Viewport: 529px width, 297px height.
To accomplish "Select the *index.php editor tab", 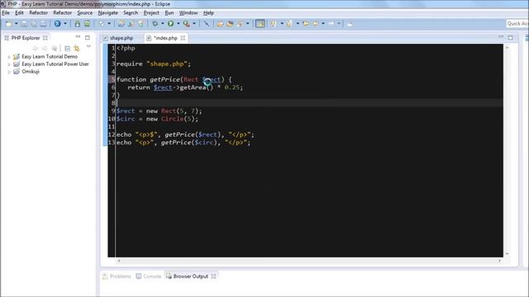I will [165, 38].
